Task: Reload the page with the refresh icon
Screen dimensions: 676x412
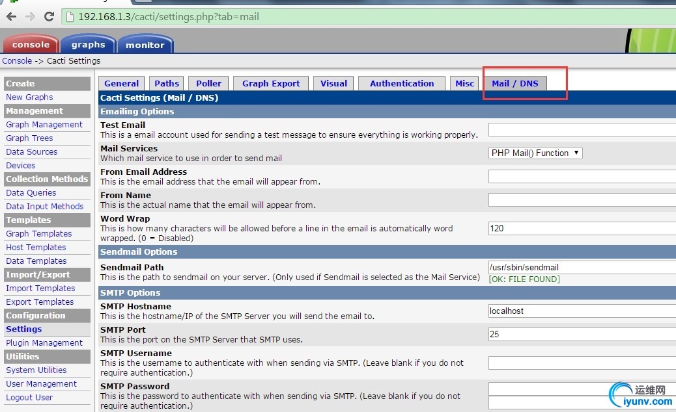Action: click(49, 17)
